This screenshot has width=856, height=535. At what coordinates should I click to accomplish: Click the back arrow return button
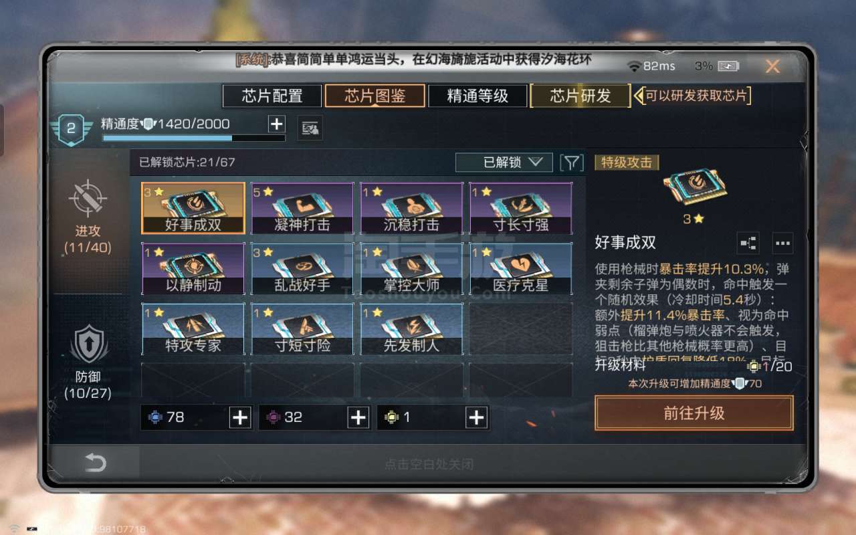click(x=95, y=462)
